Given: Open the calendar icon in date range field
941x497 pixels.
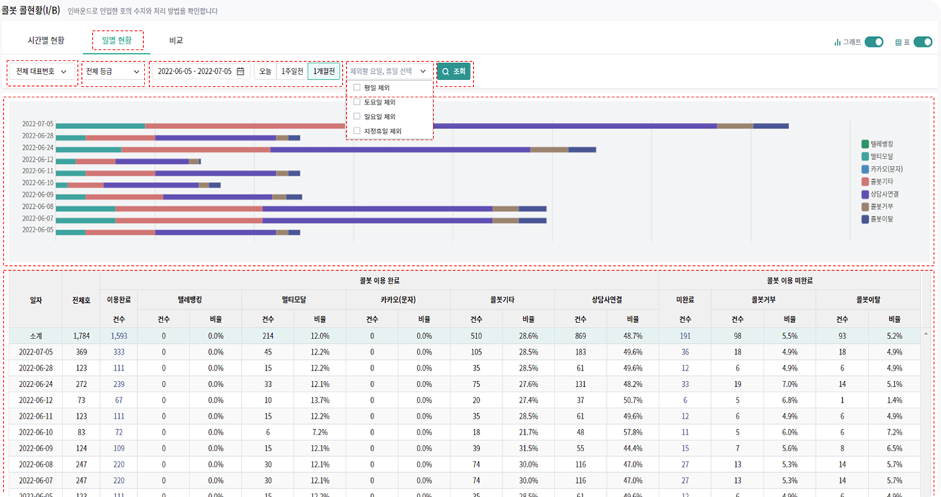Looking at the screenshot, I should 240,71.
